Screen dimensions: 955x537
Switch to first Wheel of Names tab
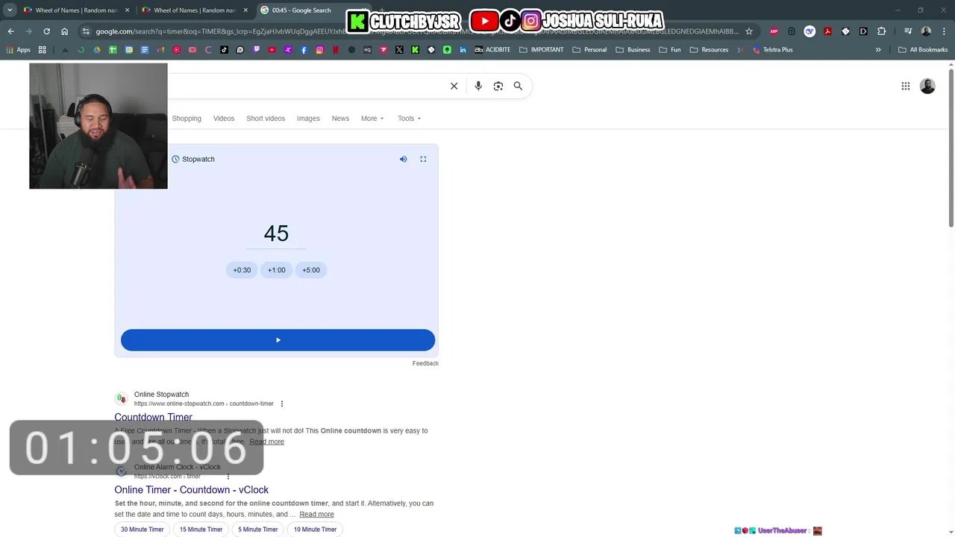pyautogui.click(x=71, y=10)
